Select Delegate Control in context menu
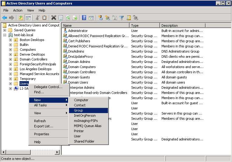The height and width of the screenshot is (162, 232). pos(48,87)
